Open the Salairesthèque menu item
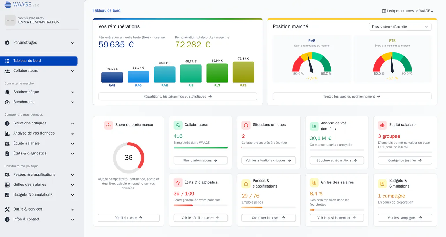The height and width of the screenshot is (237, 446). [39, 92]
